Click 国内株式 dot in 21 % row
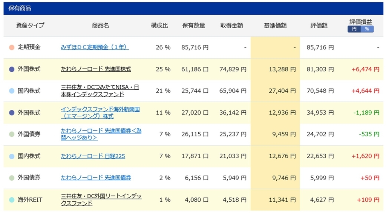386x213 pixels. point(12,91)
